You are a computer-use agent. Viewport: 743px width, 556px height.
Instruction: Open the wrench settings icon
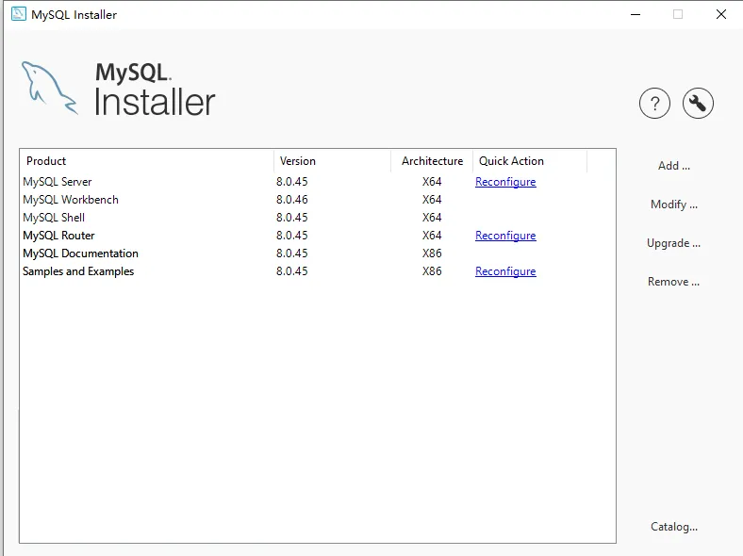click(698, 104)
